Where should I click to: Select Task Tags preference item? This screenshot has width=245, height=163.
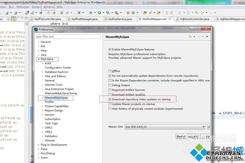pos(51,123)
